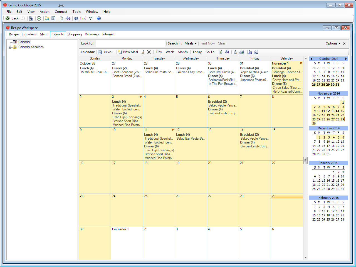The width and height of the screenshot is (356, 267).
Task: Click the refresh icon in main toolbar
Action: 61,18
